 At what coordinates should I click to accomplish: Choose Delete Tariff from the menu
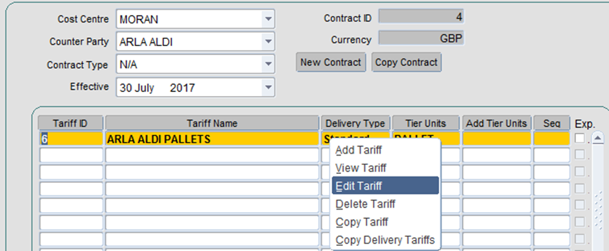[365, 204]
